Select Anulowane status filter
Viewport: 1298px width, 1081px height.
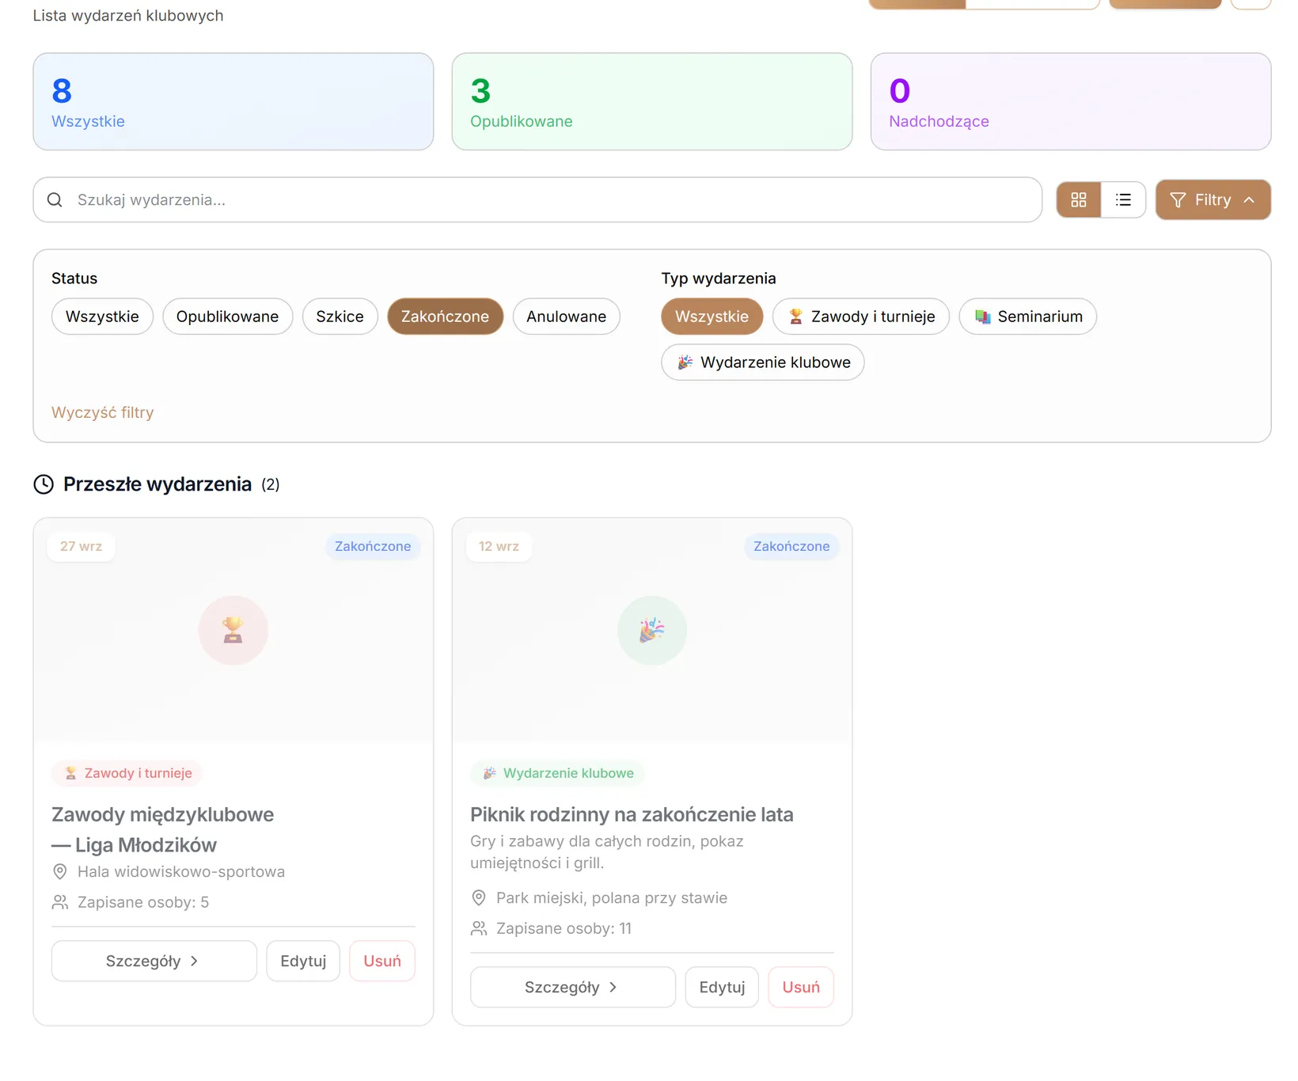coord(566,317)
